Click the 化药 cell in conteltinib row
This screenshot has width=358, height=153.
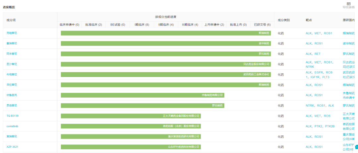click(x=281, y=126)
